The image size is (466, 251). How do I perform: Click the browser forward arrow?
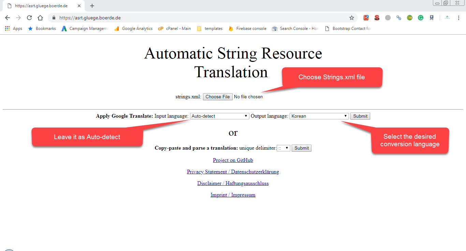pyautogui.click(x=18, y=18)
